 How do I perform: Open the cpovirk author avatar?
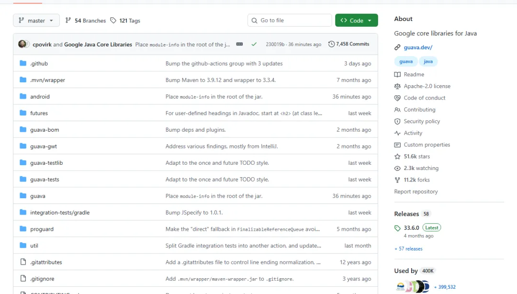point(22,44)
